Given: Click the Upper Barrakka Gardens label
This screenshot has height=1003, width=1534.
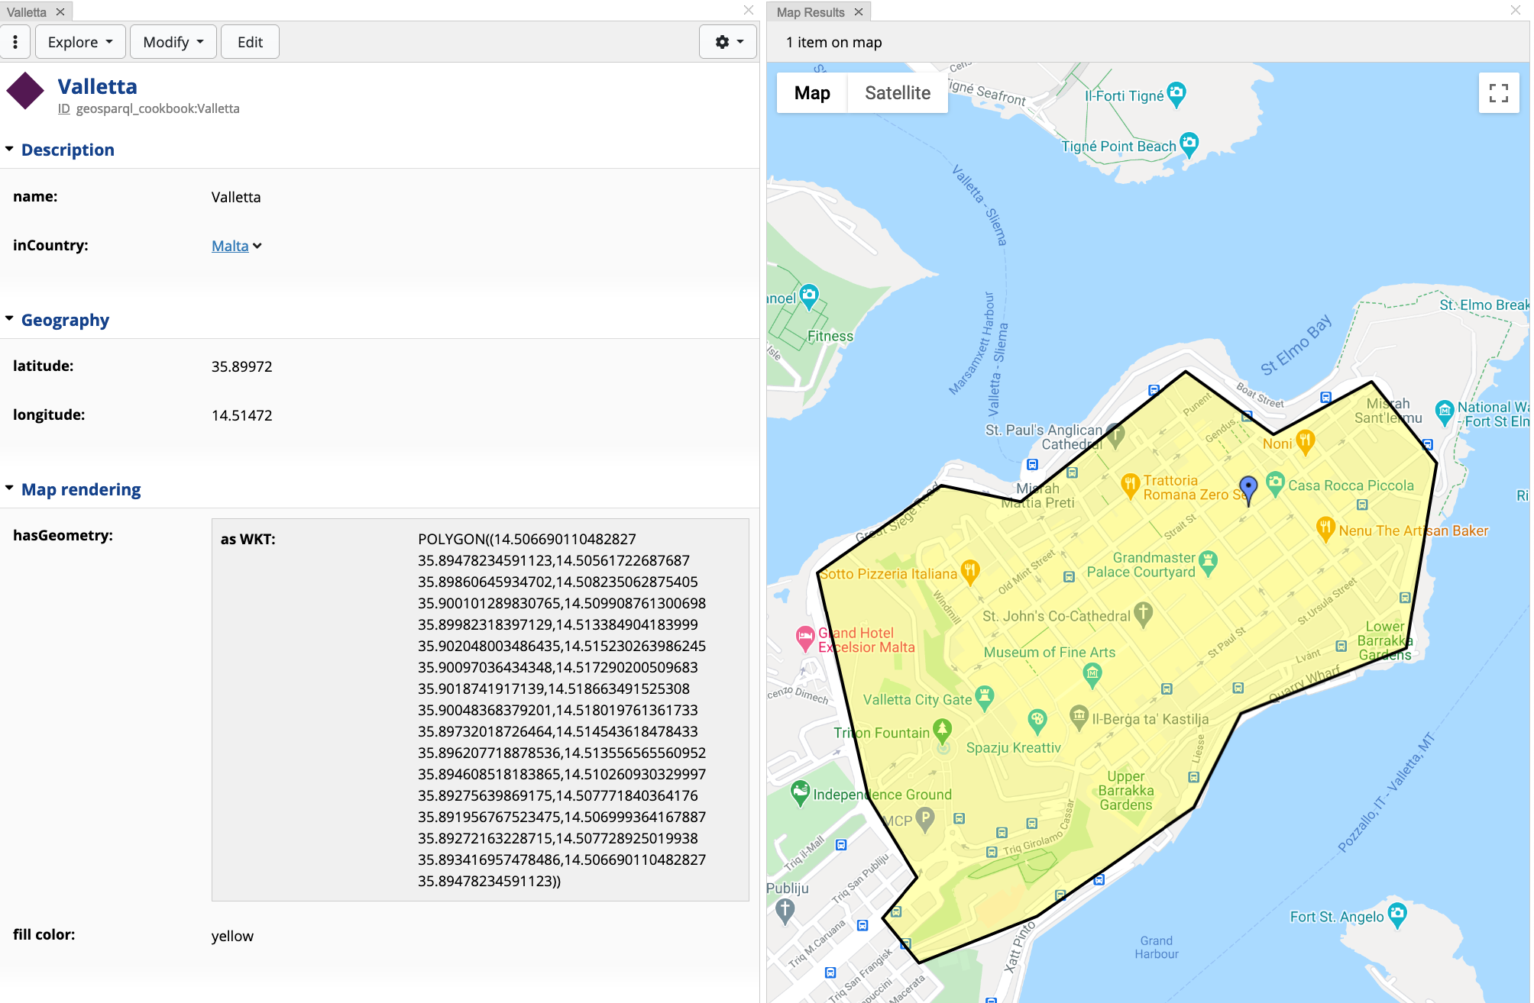Looking at the screenshot, I should click(x=1125, y=790).
